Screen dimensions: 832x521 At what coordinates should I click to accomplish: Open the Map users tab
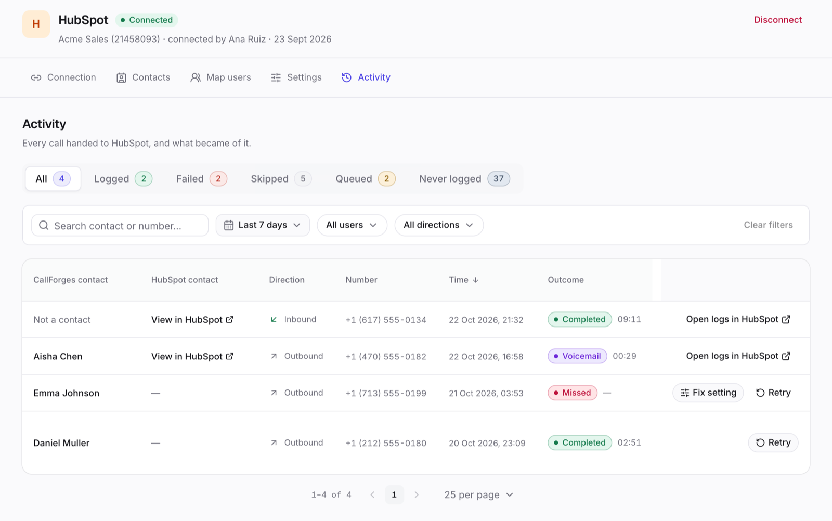[x=220, y=77]
